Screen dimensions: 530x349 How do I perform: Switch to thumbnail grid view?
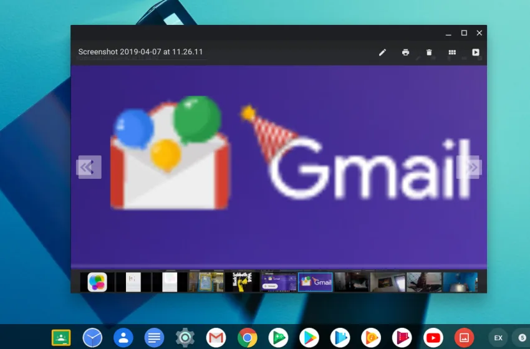pyautogui.click(x=452, y=52)
